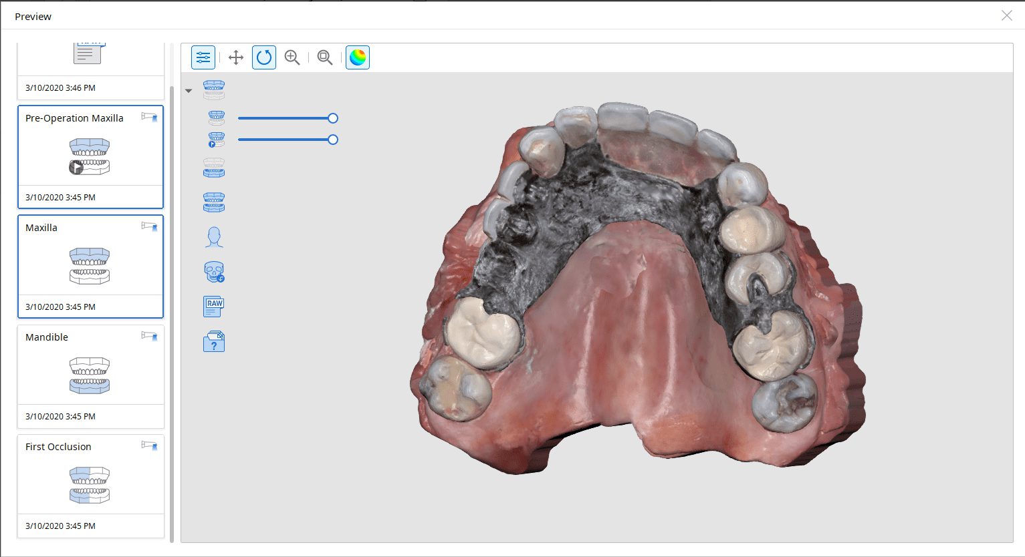Open the RAW data file icon
1025x557 pixels.
click(x=214, y=307)
